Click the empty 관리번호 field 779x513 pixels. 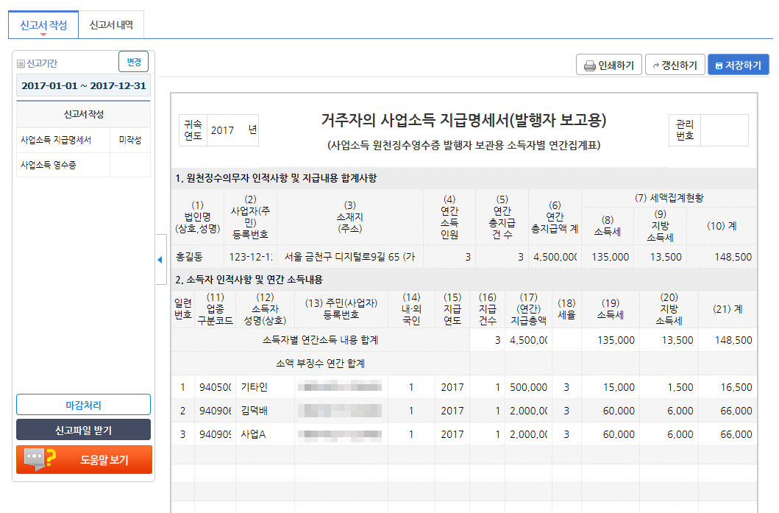(x=724, y=130)
